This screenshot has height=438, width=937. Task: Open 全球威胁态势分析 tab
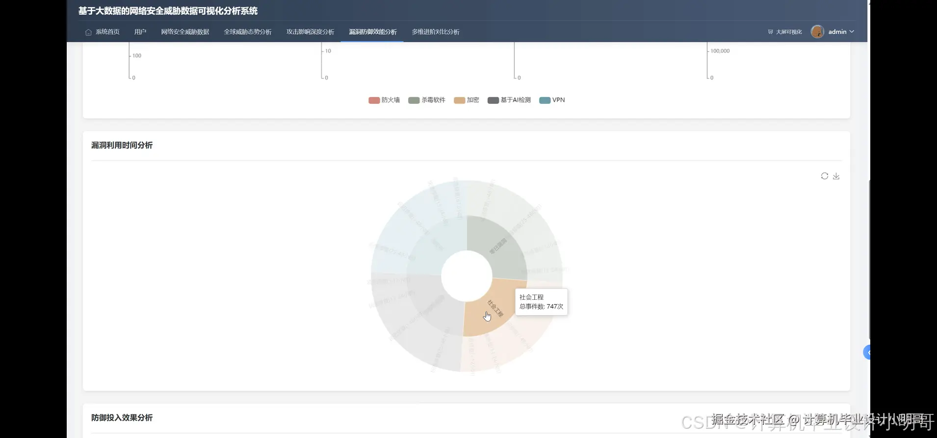point(248,32)
